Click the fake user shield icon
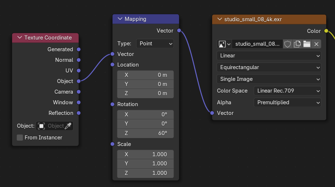 [288, 44]
